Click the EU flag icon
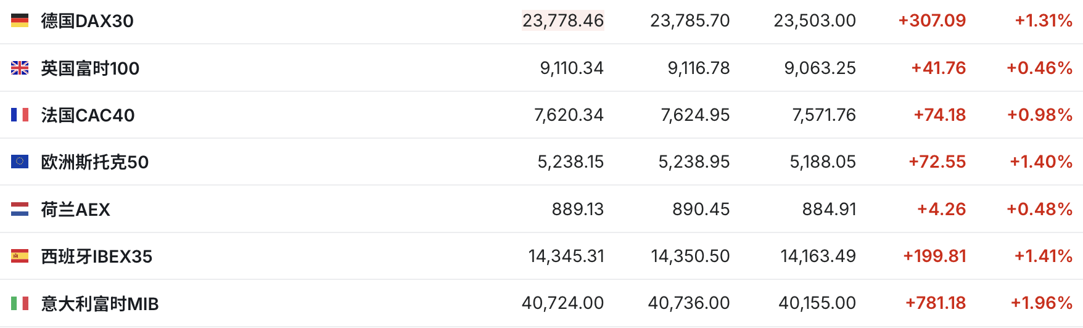This screenshot has height=328, width=1083. point(20,162)
